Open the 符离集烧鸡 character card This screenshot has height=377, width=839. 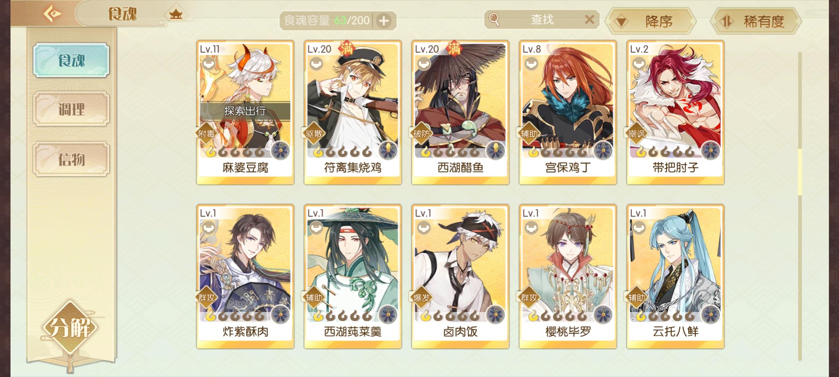point(353,112)
